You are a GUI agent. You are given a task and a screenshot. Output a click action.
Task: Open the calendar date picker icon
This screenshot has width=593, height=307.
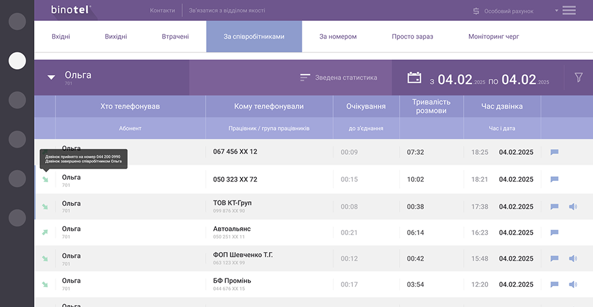pos(414,78)
